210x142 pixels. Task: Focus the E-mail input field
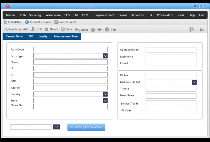(x=171, y=63)
